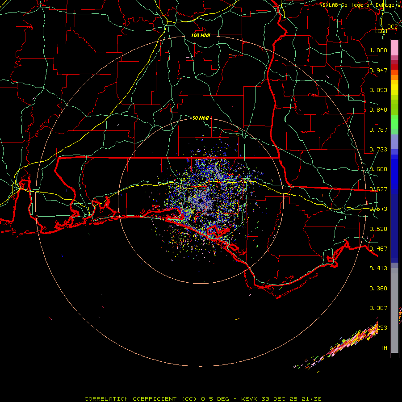402x402 pixels.
Task: Select the 0.520 legend value
Action: coord(378,229)
